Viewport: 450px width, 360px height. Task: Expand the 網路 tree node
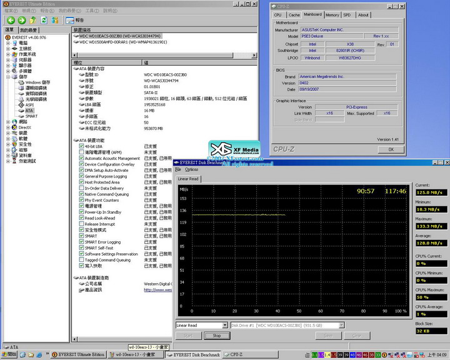(8, 122)
